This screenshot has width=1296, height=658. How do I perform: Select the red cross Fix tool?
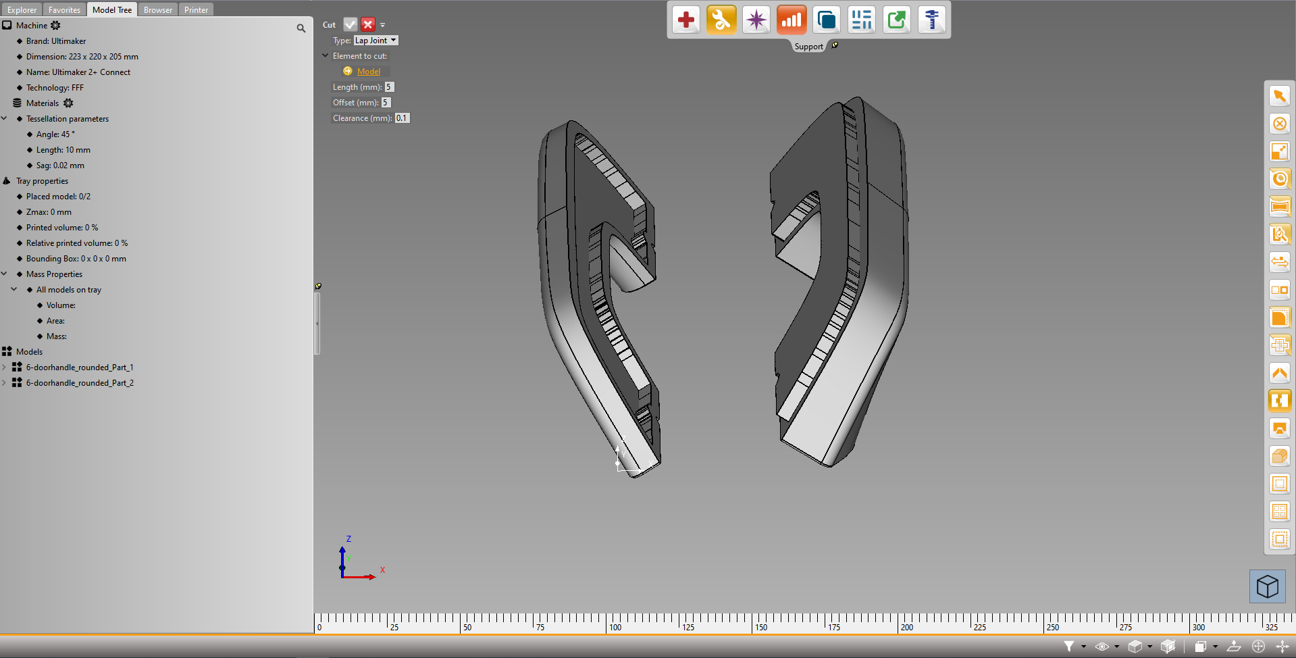pyautogui.click(x=685, y=20)
